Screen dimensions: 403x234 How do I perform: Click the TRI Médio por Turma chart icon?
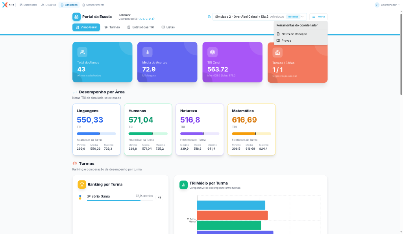click(183, 185)
